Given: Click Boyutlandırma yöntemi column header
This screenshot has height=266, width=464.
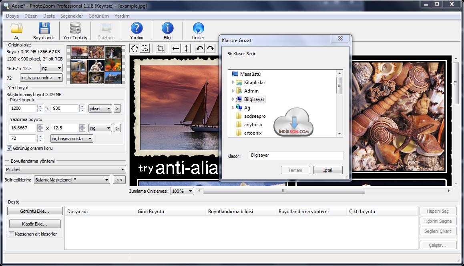Looking at the screenshot, I should coord(311,211).
